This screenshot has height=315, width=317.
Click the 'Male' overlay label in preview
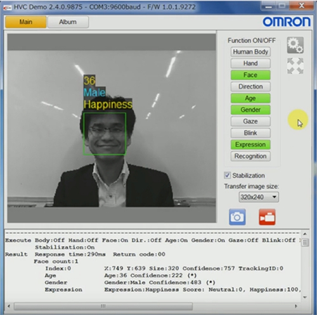point(94,93)
